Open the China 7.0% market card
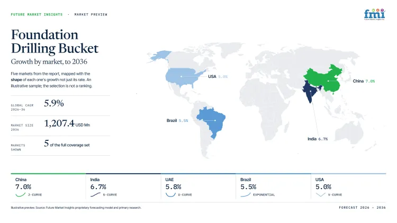Image resolution: width=397 pixels, height=223 pixels. click(x=48, y=187)
